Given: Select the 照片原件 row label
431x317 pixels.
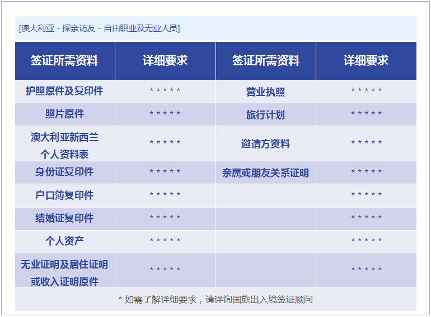Looking at the screenshot, I should [65, 114].
